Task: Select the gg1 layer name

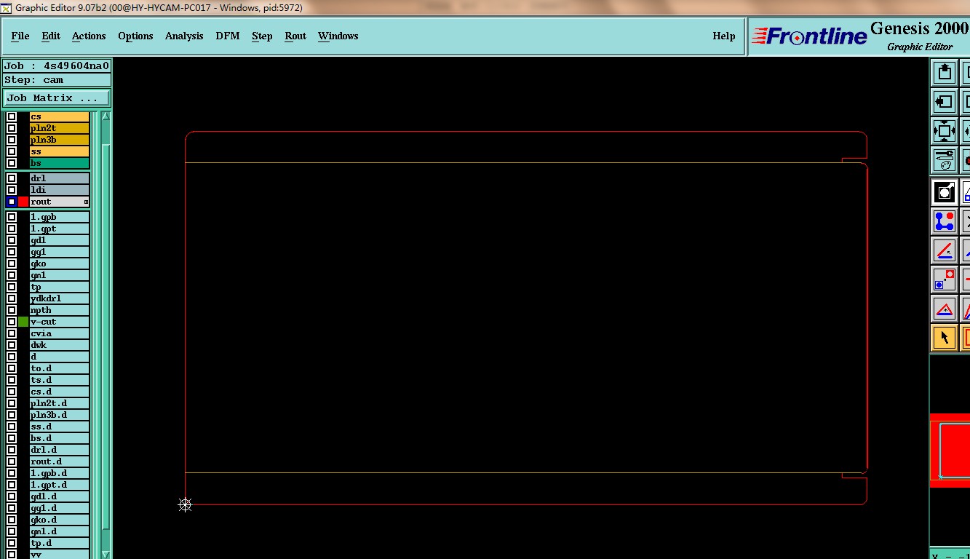Action: point(59,252)
